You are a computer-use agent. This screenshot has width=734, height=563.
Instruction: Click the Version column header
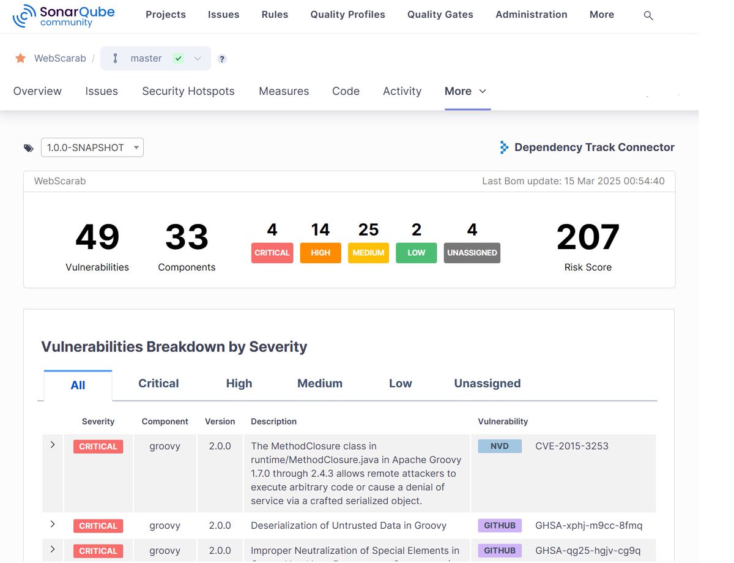(220, 422)
